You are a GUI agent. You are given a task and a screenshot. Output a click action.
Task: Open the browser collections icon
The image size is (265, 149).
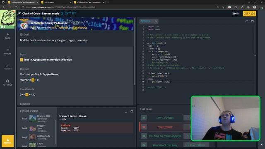coord(248,7)
